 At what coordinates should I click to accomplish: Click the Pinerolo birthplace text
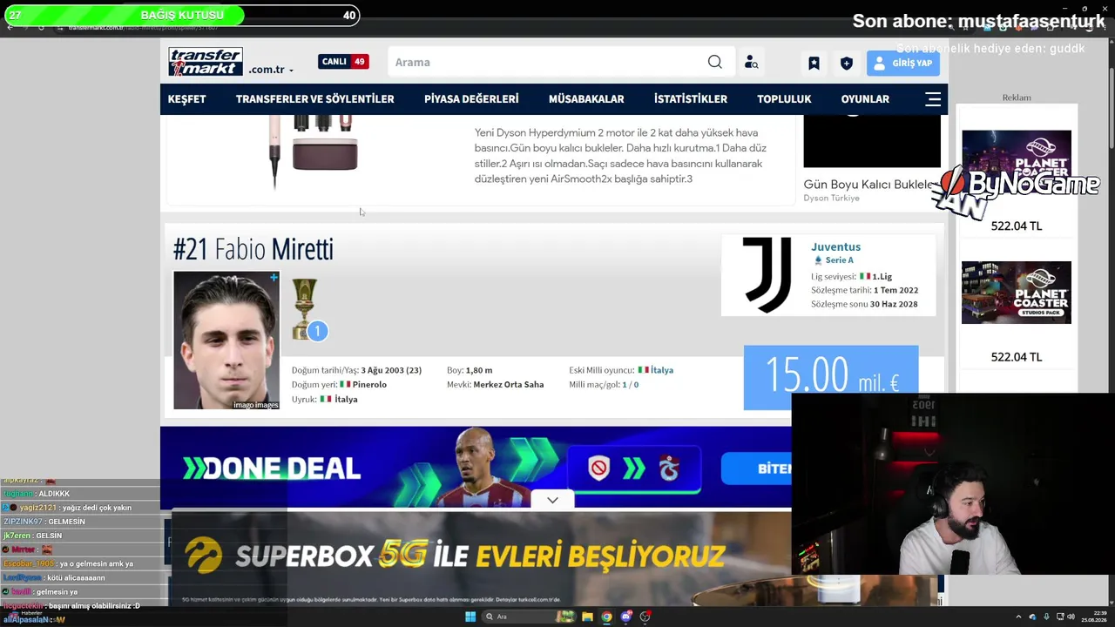[x=369, y=385]
